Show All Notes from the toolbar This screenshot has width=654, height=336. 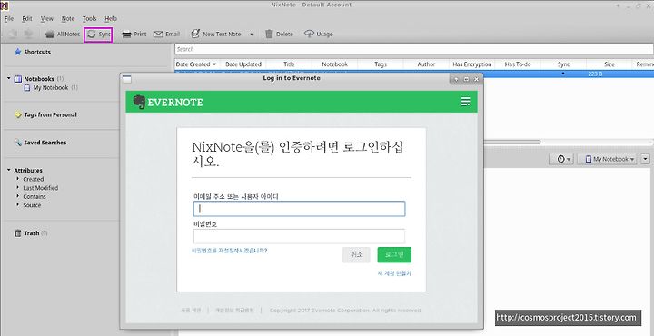point(62,35)
